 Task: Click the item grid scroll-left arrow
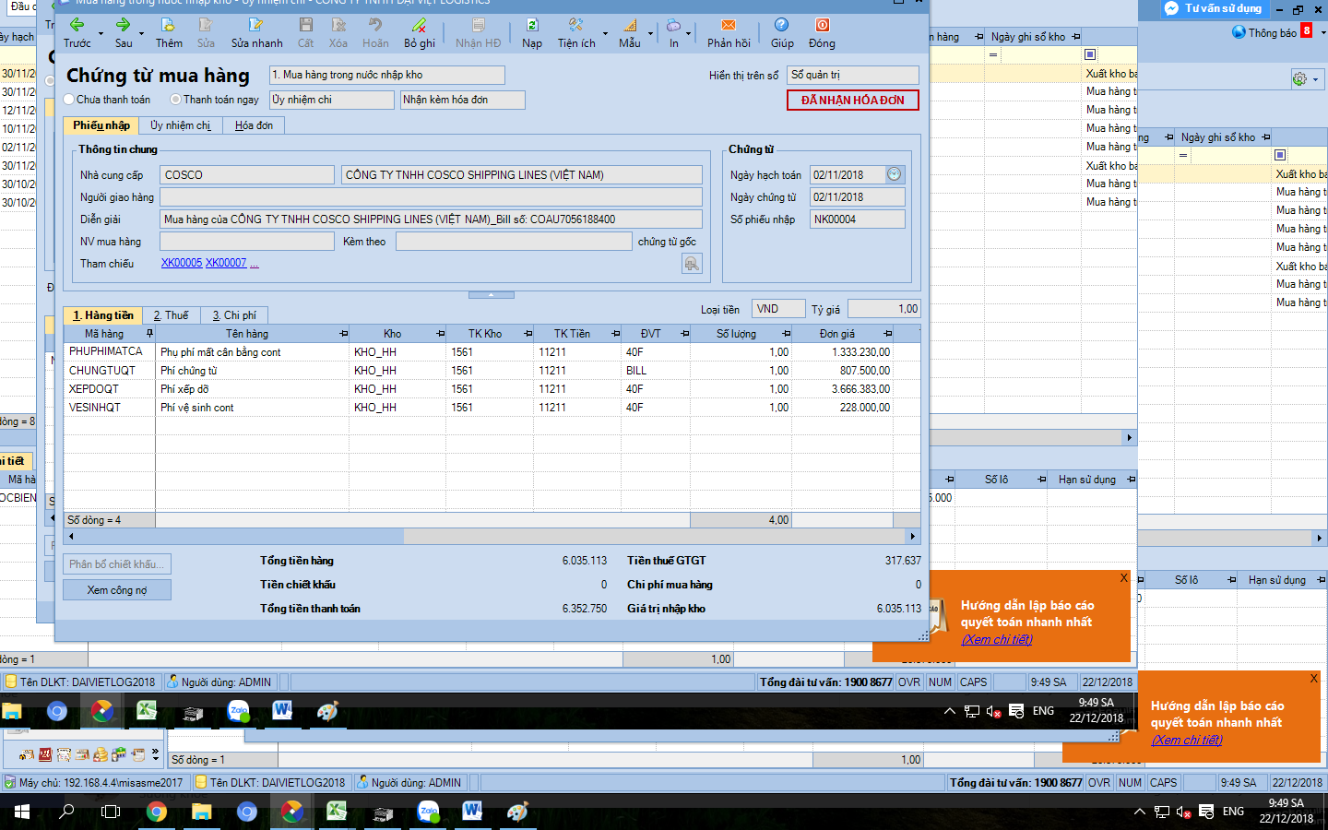pyautogui.click(x=71, y=536)
